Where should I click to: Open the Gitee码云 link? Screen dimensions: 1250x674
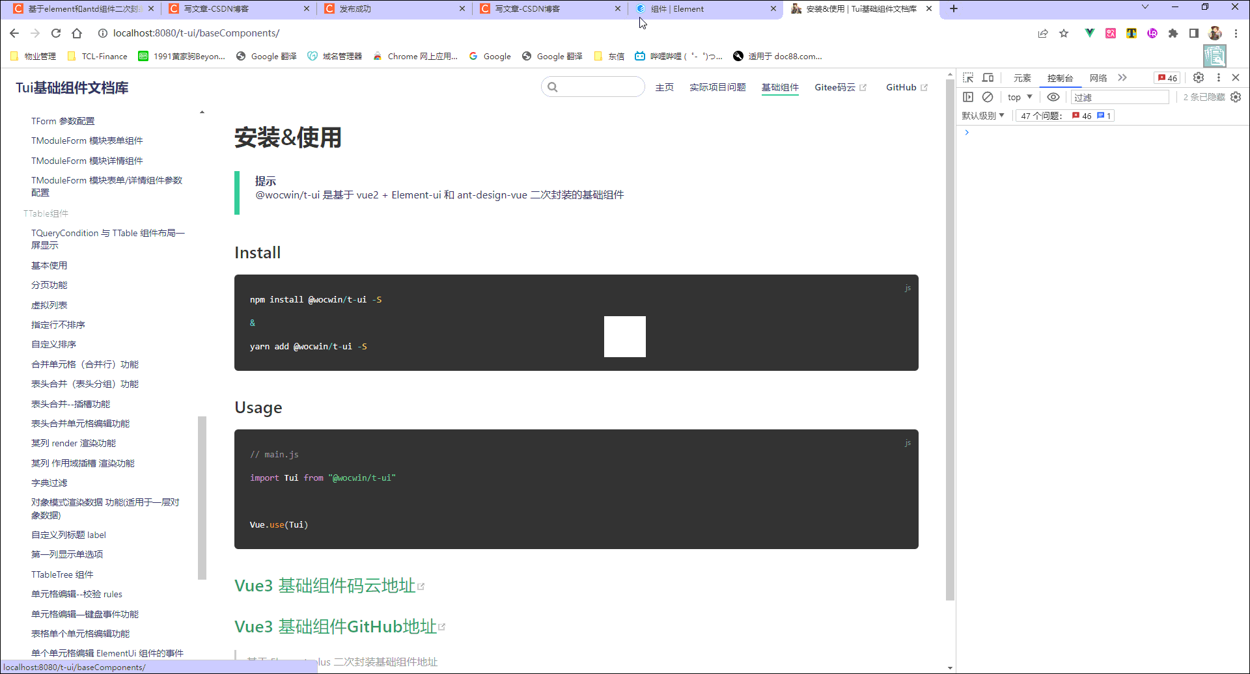tap(837, 87)
